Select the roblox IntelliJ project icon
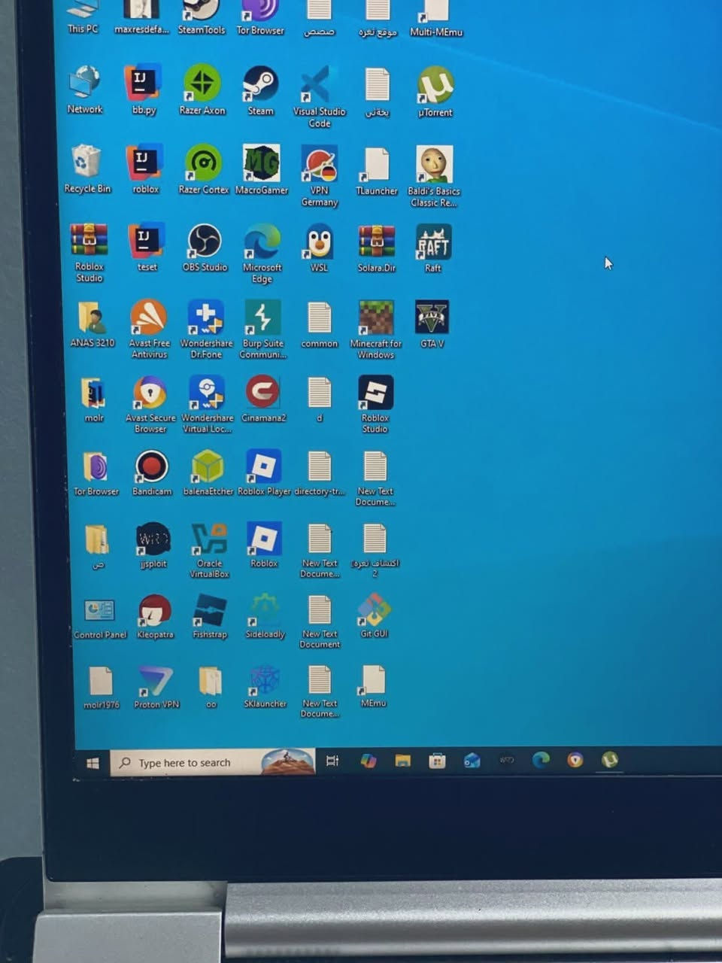 [144, 163]
